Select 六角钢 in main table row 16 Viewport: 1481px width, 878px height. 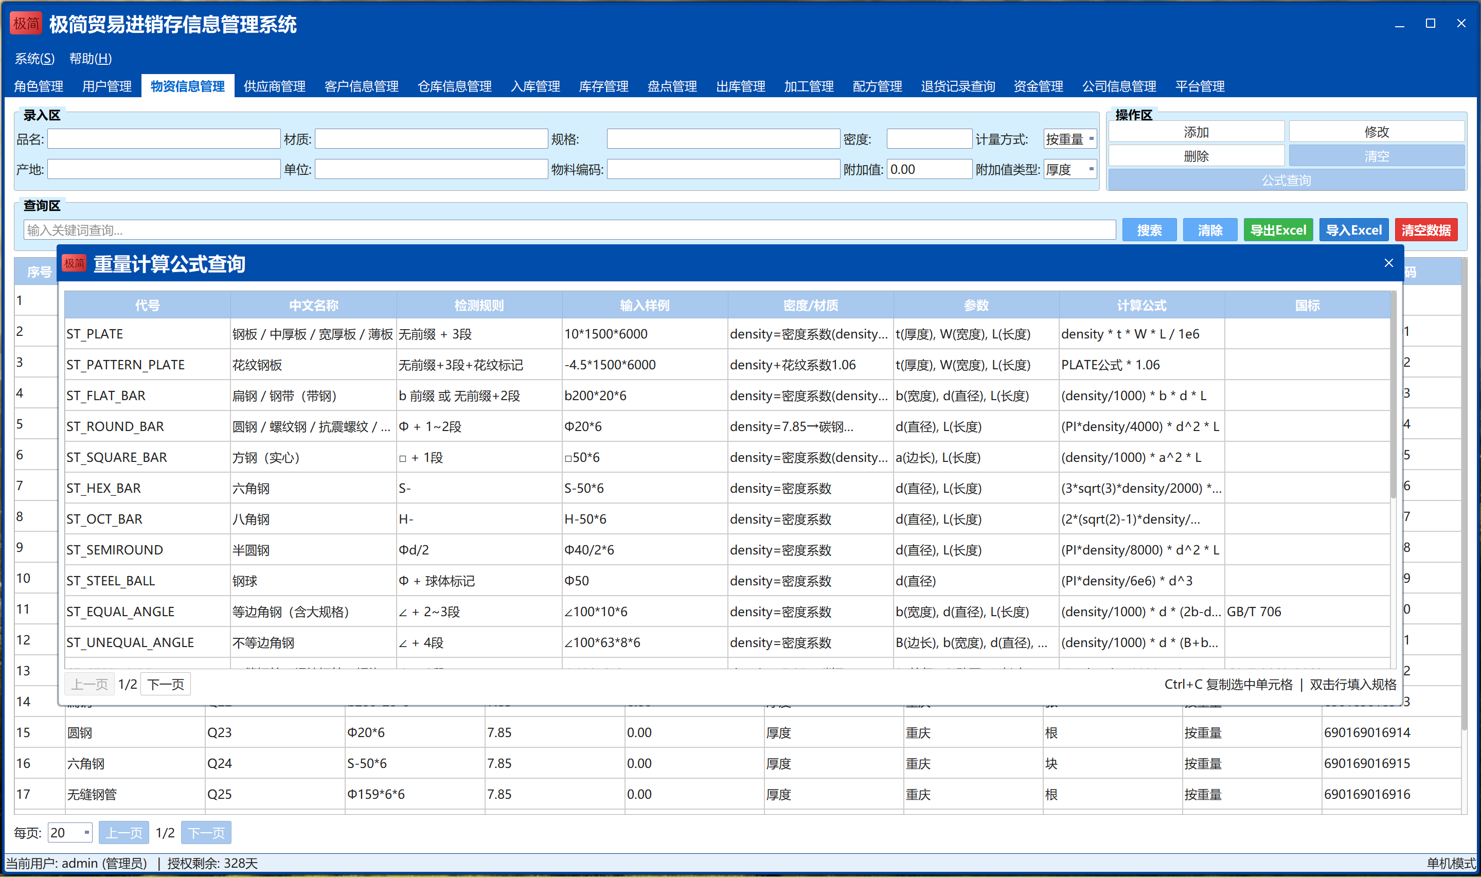(134, 763)
